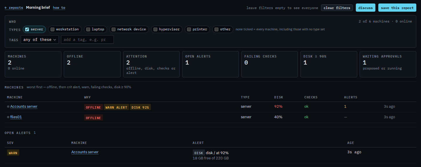Click the AGE column header
Screen dimensions: 421x167
(351, 143)
